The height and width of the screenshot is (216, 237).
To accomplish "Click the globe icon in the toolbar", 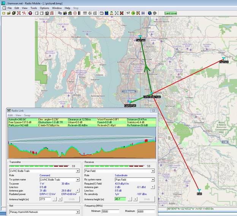I will pos(150,13).
